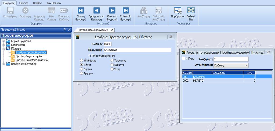
Task: Go to Τελευταία Εγγραφή last record
Action: coord(126,10)
